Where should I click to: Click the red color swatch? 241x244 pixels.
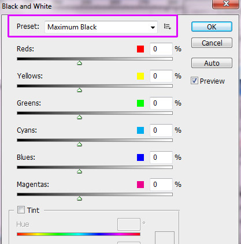140,49
